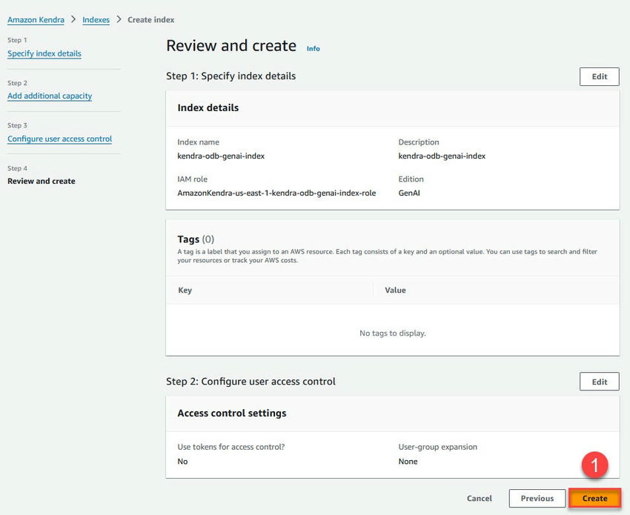This screenshot has height=515, width=630.
Task: Click the Key column header
Action: (x=185, y=290)
